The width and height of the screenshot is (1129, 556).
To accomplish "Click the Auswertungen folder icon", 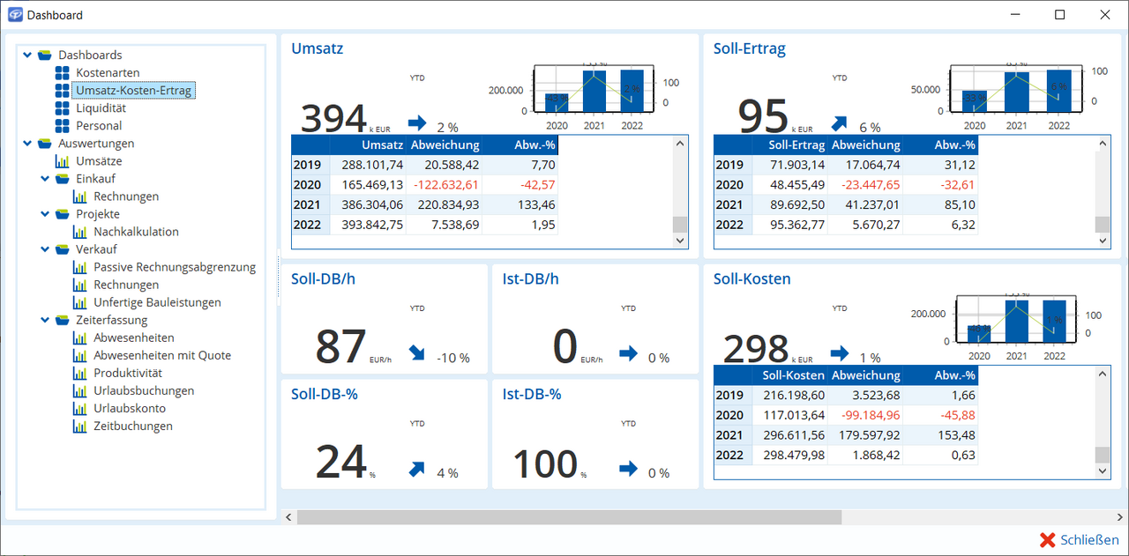I will 44,143.
